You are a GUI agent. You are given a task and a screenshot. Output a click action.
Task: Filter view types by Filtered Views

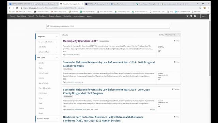[43, 93]
